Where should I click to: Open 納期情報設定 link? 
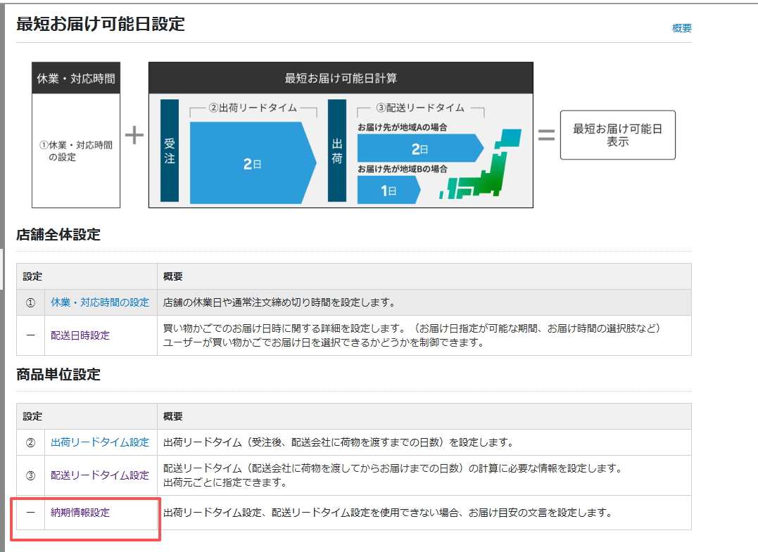coord(80,513)
